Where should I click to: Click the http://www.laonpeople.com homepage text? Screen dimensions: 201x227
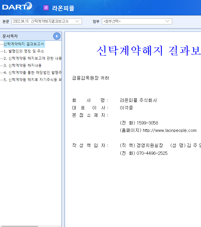[170, 130]
